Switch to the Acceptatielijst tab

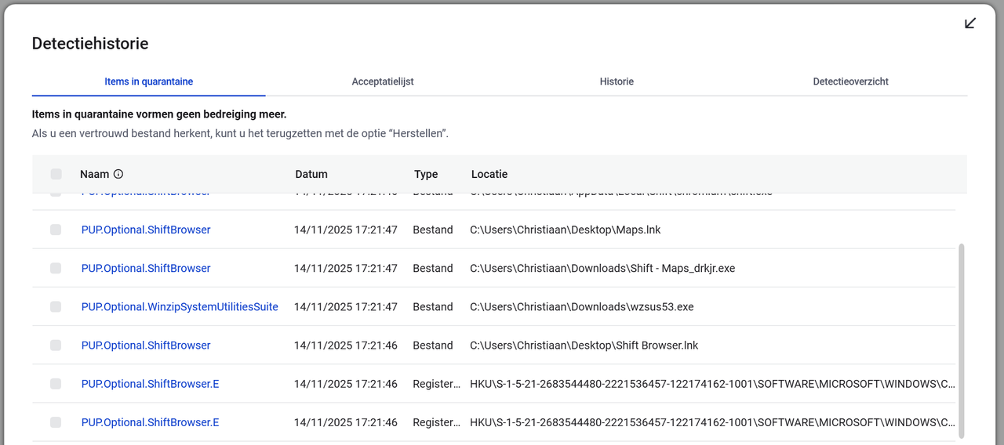383,81
